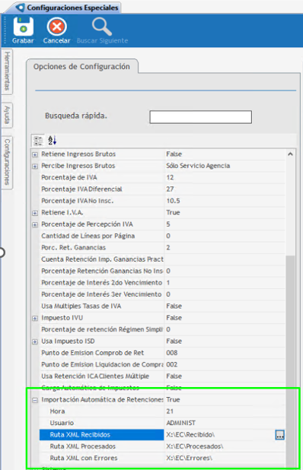
Task: Click False value of Usa Impuesto ISD
Action: tap(174, 341)
